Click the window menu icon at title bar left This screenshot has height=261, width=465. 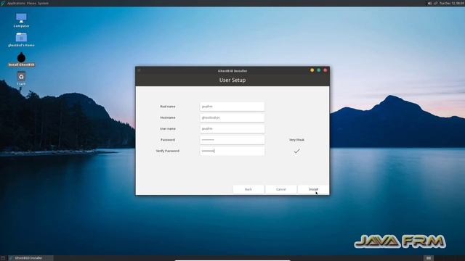tap(139, 70)
